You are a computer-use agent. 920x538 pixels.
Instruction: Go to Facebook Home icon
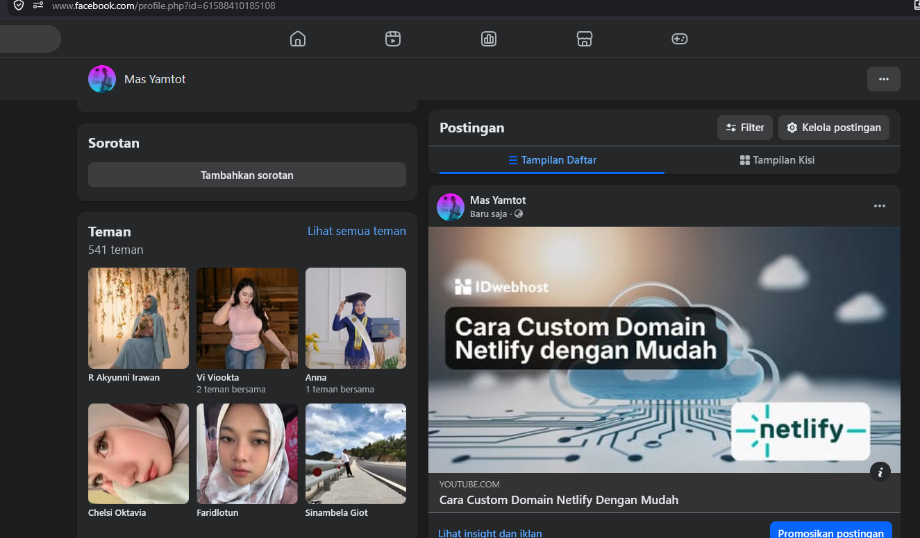point(298,39)
